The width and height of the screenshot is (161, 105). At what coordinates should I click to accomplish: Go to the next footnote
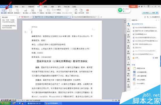(41, 11)
